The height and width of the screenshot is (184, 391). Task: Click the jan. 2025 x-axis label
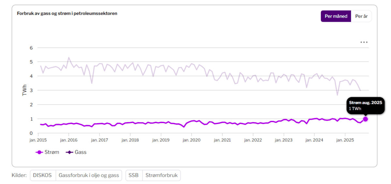(x=345, y=140)
